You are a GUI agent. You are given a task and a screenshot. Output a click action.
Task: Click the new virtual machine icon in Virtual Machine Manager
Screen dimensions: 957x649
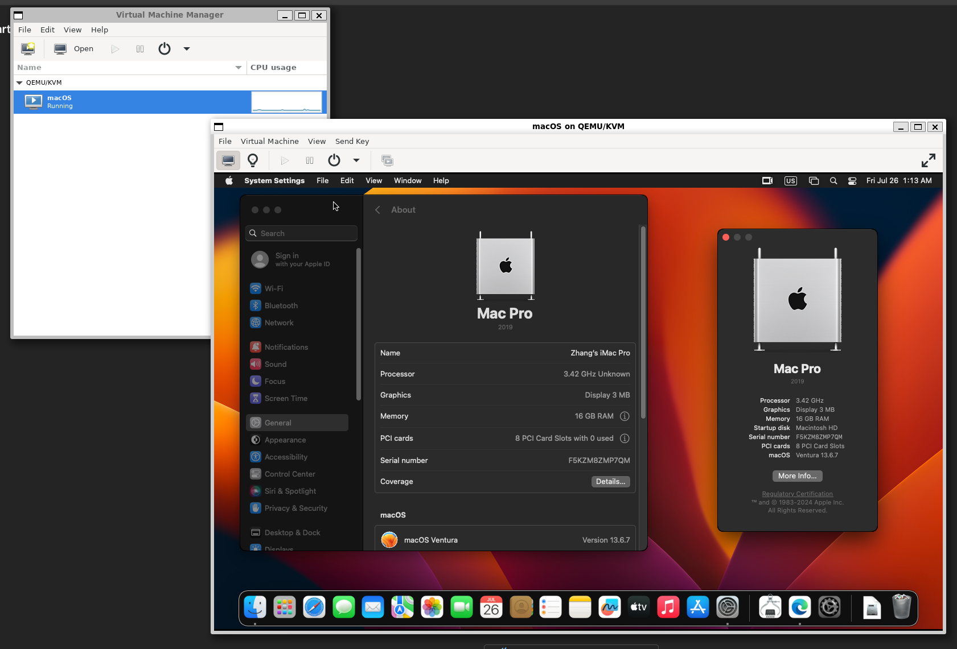(28, 49)
